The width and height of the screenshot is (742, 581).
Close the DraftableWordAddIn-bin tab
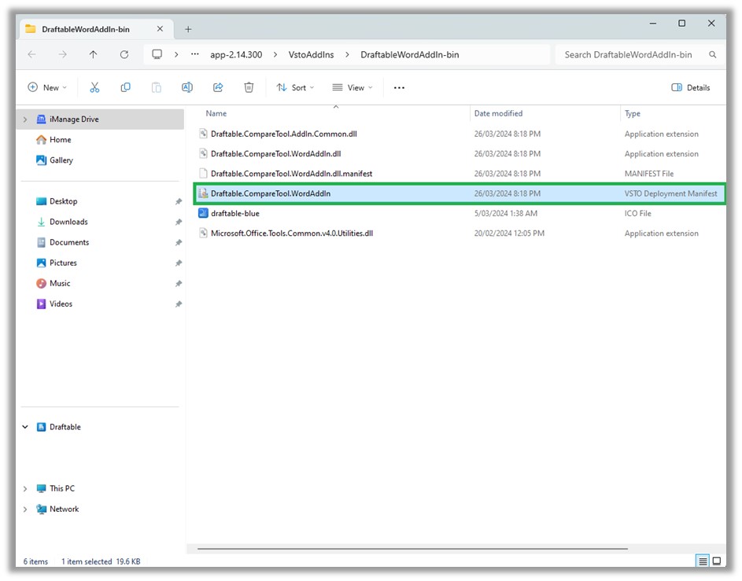click(160, 29)
